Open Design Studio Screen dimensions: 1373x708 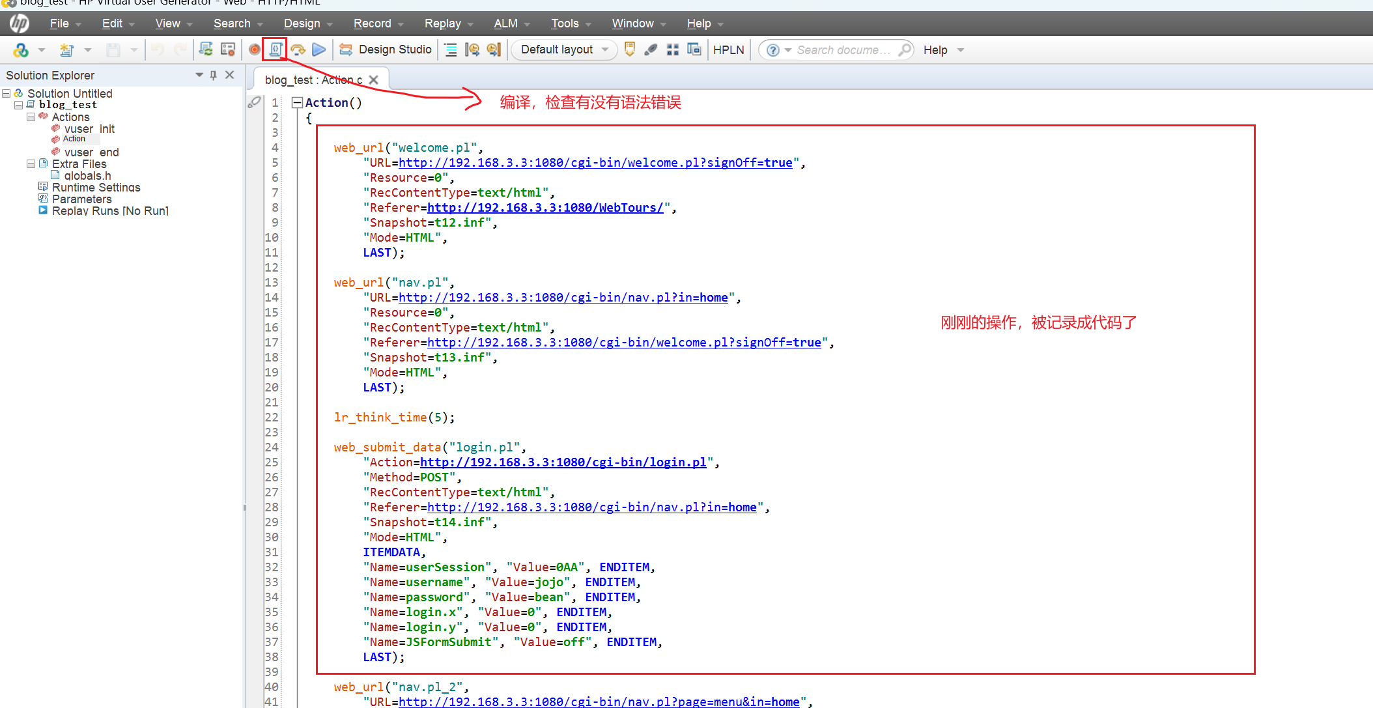(386, 50)
